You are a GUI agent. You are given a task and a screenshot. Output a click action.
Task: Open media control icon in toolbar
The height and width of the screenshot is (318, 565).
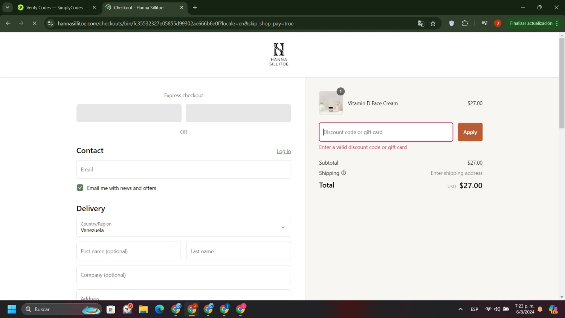click(484, 23)
